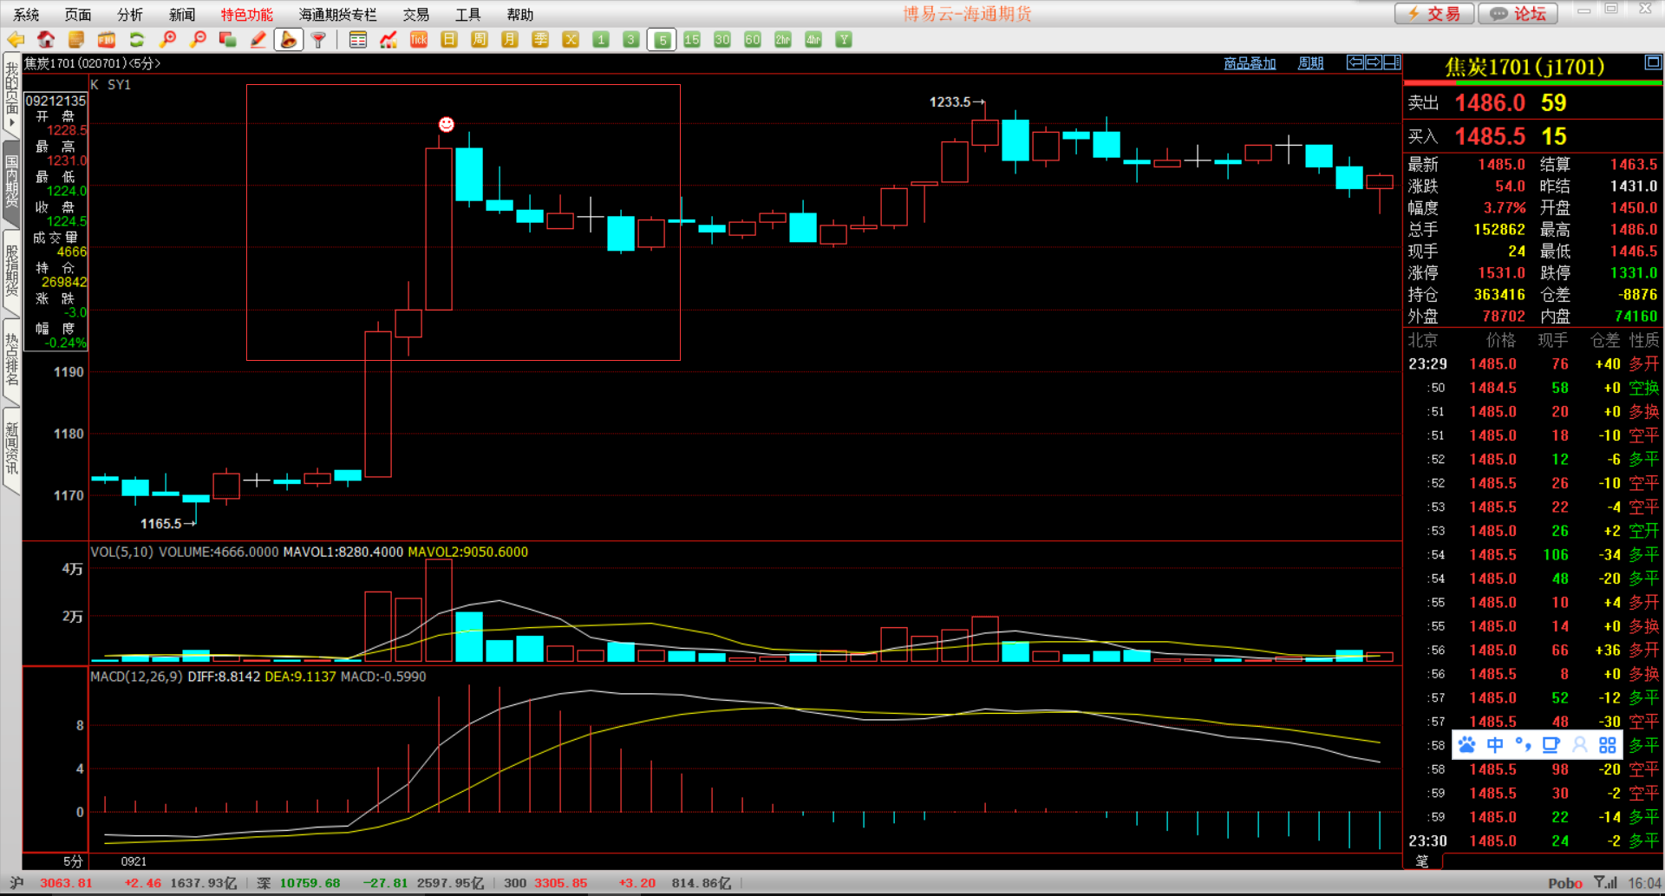Click the funnel filter icon
The image size is (1665, 896).
pos(318,40)
